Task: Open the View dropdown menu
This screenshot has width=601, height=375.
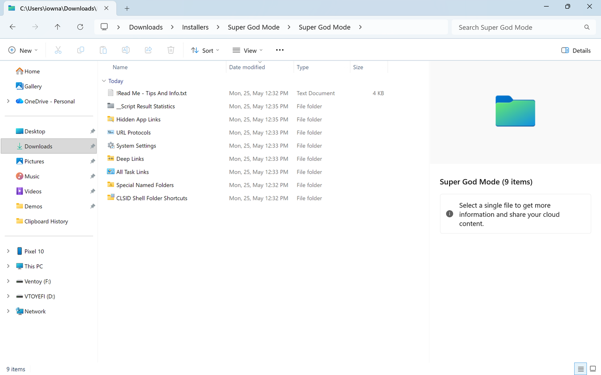Action: [x=248, y=50]
